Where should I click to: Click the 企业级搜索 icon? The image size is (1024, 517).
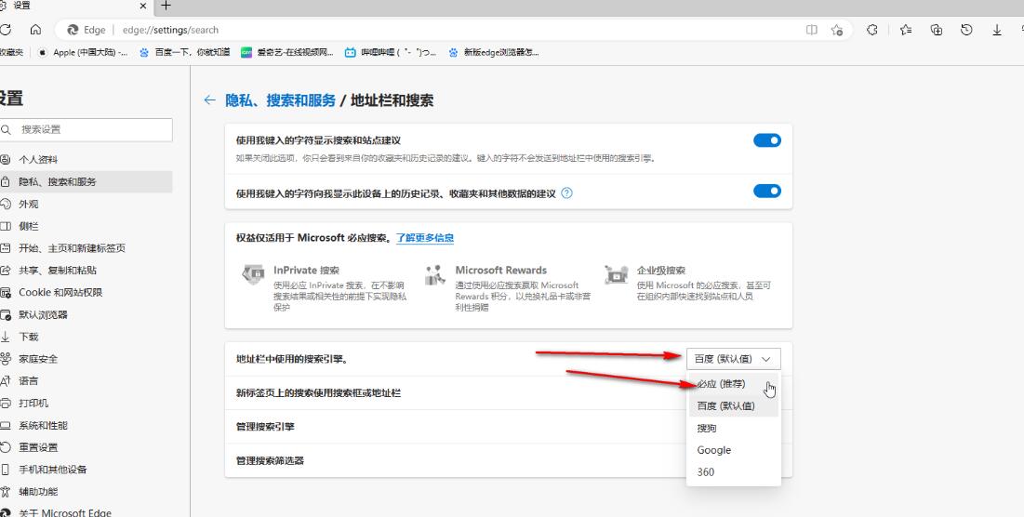617,275
